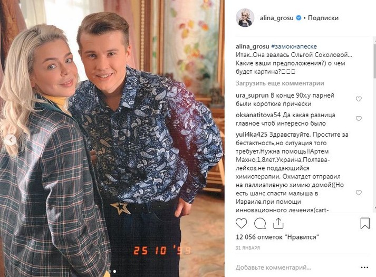View the 12 056 likes list
The width and height of the screenshot is (376, 277).
[277, 237]
